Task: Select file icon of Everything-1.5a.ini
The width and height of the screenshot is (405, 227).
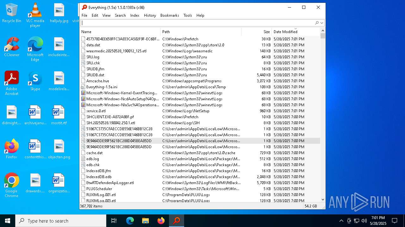Action: point(83,87)
